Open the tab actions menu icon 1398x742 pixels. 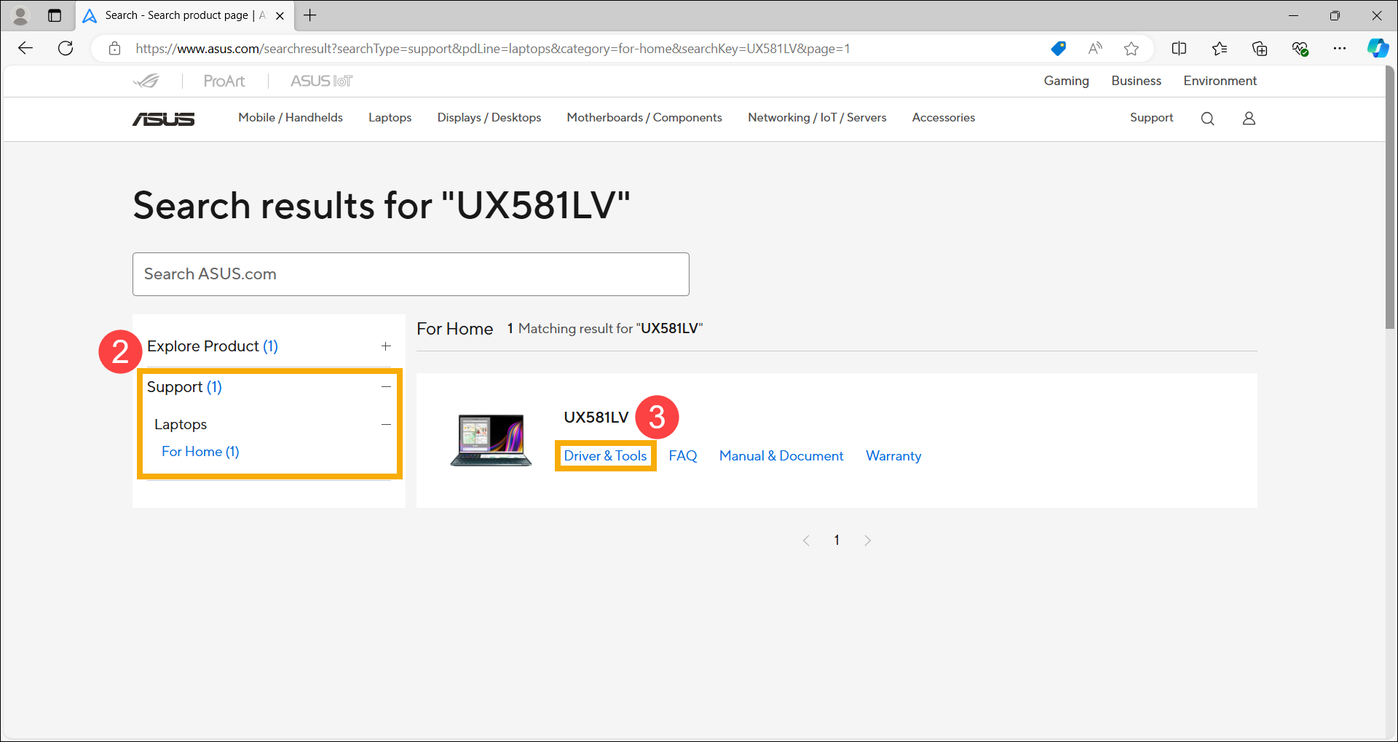pyautogui.click(x=55, y=15)
